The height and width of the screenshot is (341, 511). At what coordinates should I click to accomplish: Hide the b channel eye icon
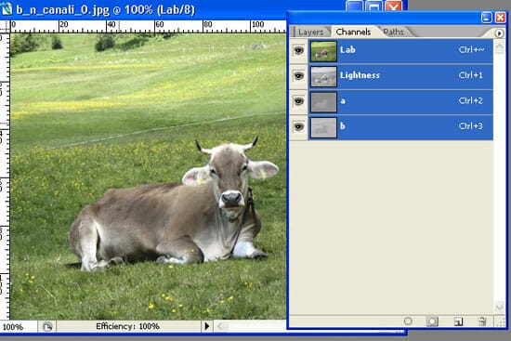[x=298, y=126]
